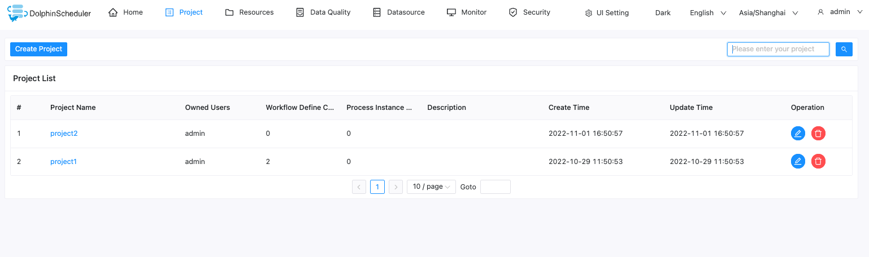The height and width of the screenshot is (257, 869).
Task: Focus the Goto page input box
Action: 496,187
